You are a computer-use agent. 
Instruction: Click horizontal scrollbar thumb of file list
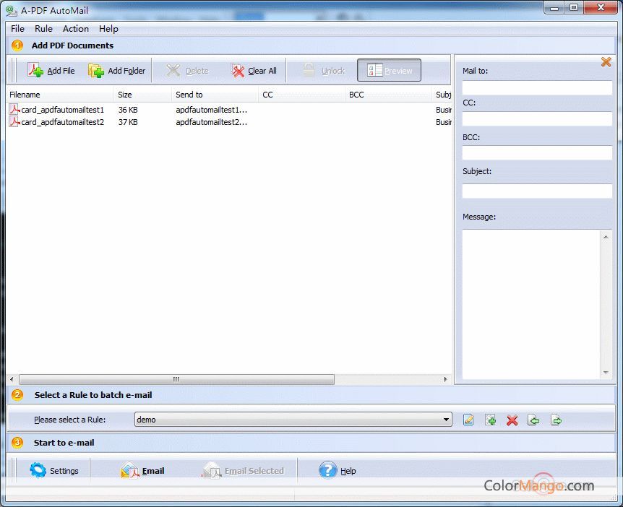click(x=177, y=379)
